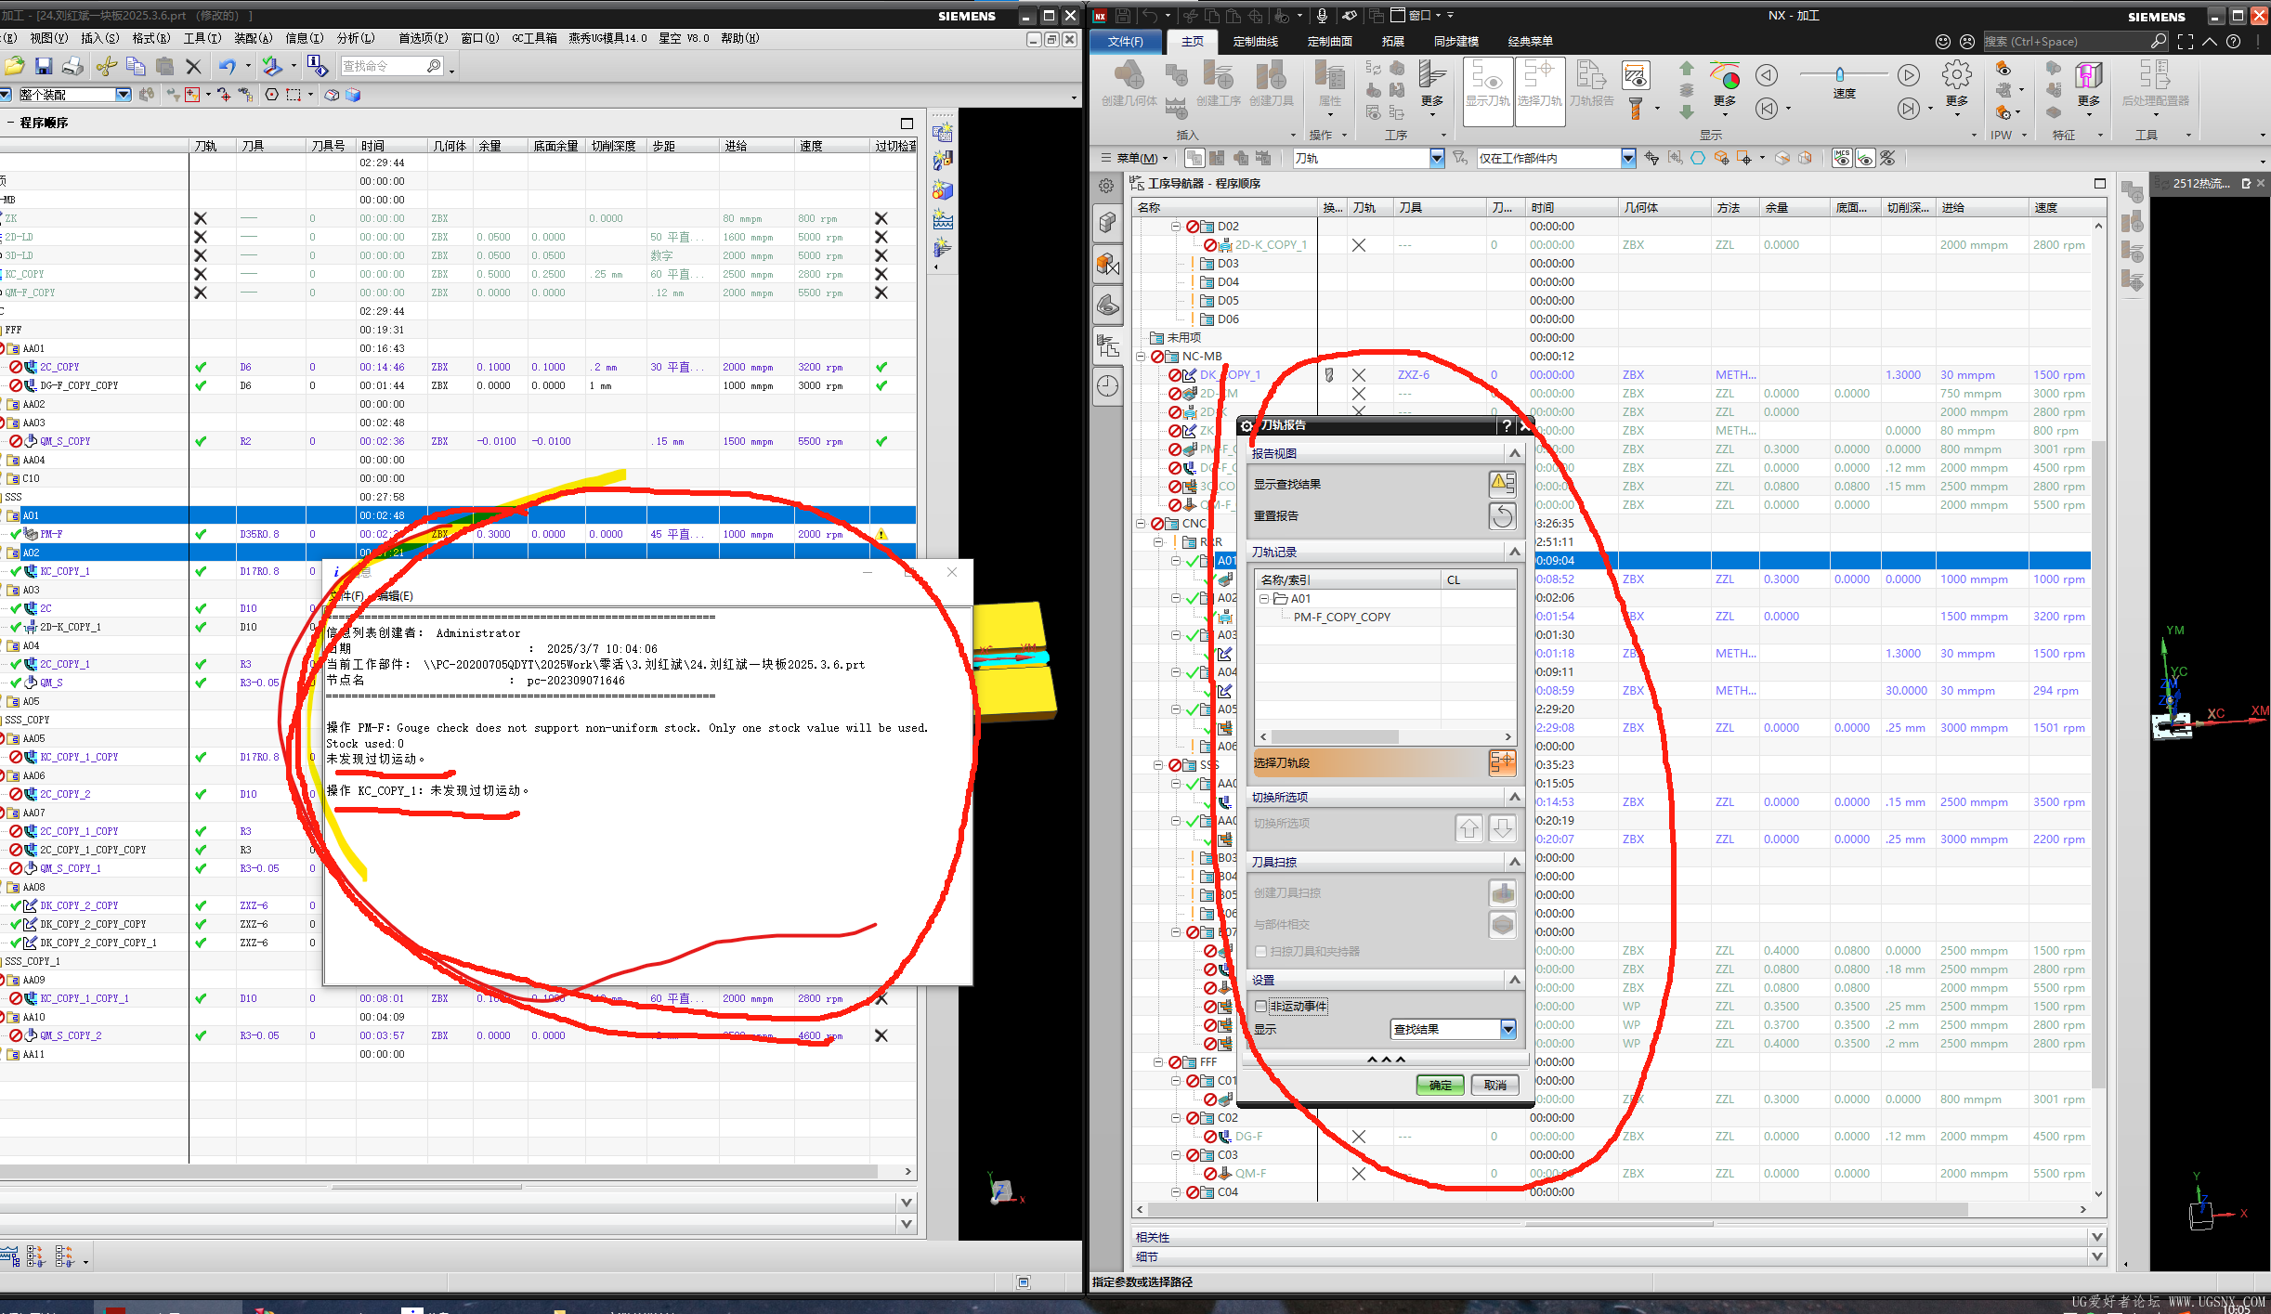Click the Delete X icon in left toolbar
Viewport: 2271px width, 1314px height.
coord(193,66)
